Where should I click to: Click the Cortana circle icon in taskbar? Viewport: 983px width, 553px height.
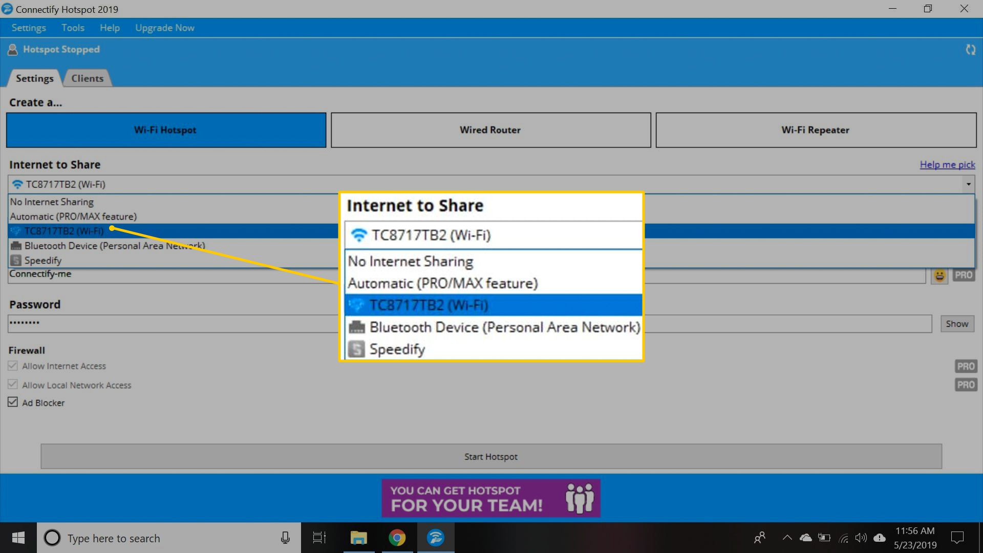tap(52, 538)
